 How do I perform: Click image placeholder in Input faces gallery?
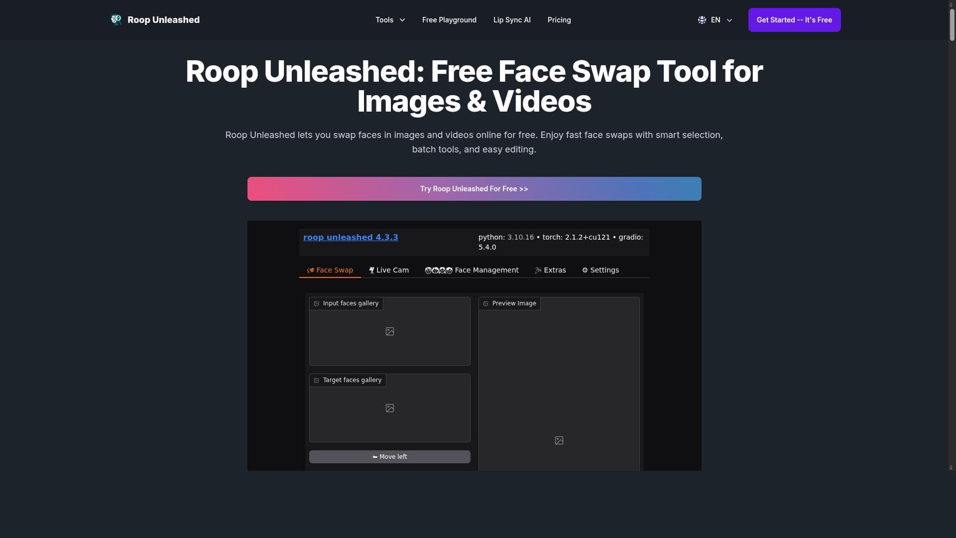(390, 332)
